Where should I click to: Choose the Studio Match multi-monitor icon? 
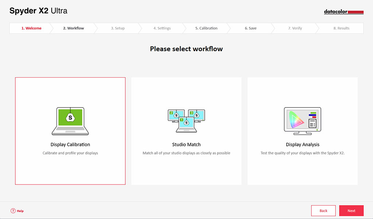(x=186, y=121)
